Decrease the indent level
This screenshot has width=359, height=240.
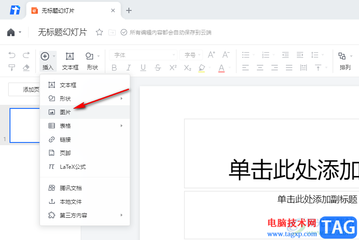285,55
